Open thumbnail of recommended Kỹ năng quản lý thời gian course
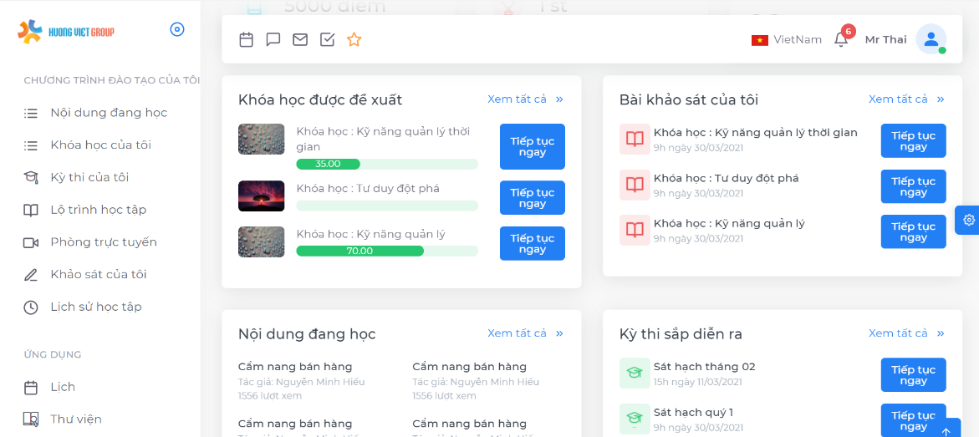 (262, 140)
